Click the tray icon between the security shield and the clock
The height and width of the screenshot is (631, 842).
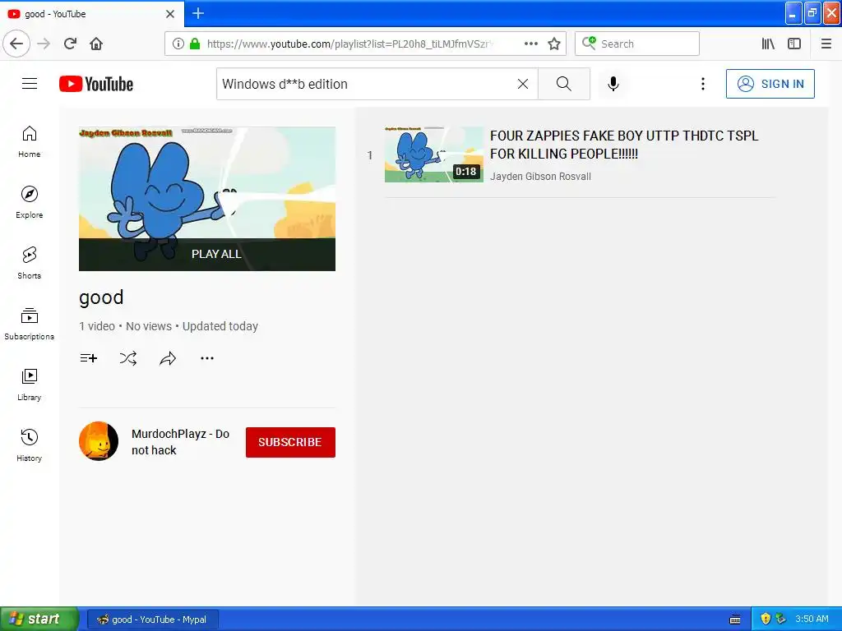point(780,619)
